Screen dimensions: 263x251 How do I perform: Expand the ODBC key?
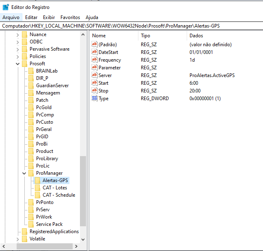pyautogui.click(x=17, y=42)
